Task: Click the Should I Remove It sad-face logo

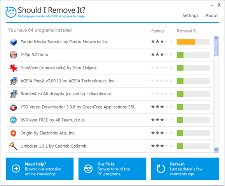Action: click(x=11, y=12)
